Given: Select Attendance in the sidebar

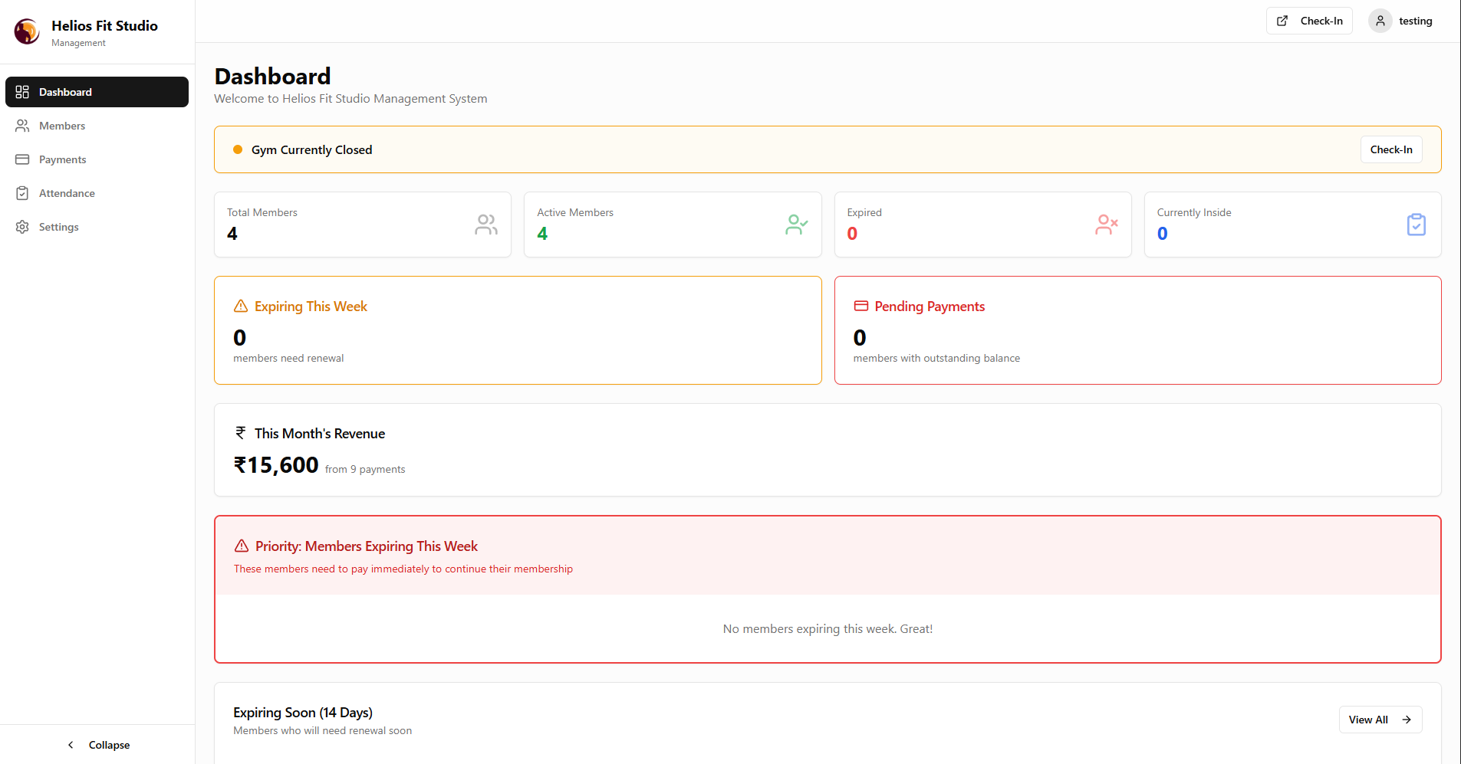Looking at the screenshot, I should 67,193.
